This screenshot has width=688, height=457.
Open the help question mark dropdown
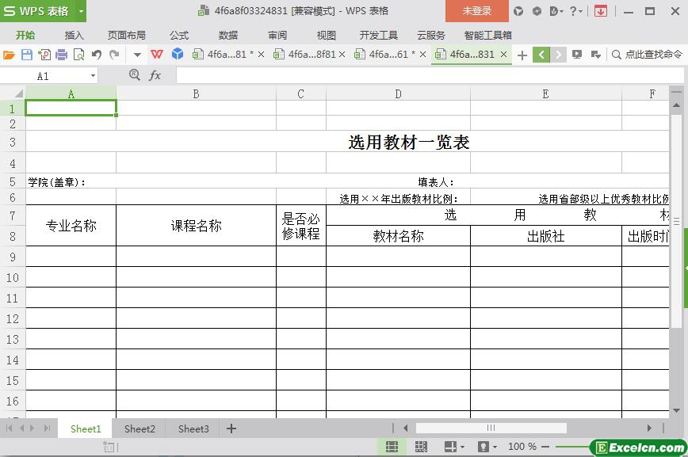click(575, 11)
